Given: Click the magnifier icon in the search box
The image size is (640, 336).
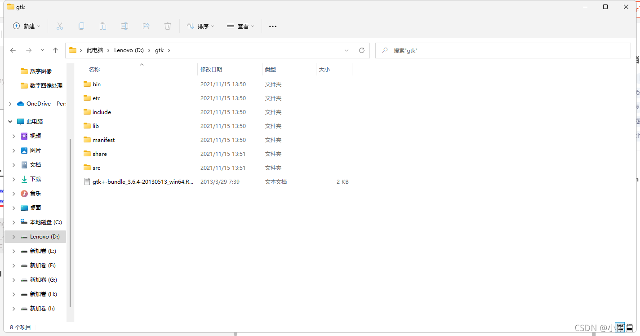Looking at the screenshot, I should click(x=385, y=50).
